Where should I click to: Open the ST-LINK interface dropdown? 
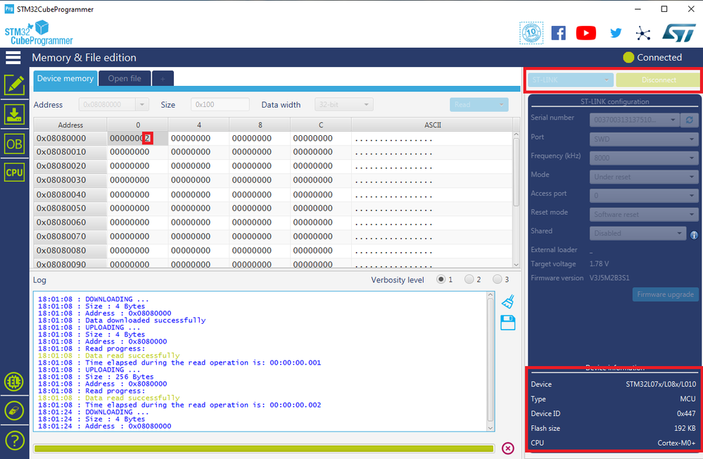pyautogui.click(x=570, y=80)
